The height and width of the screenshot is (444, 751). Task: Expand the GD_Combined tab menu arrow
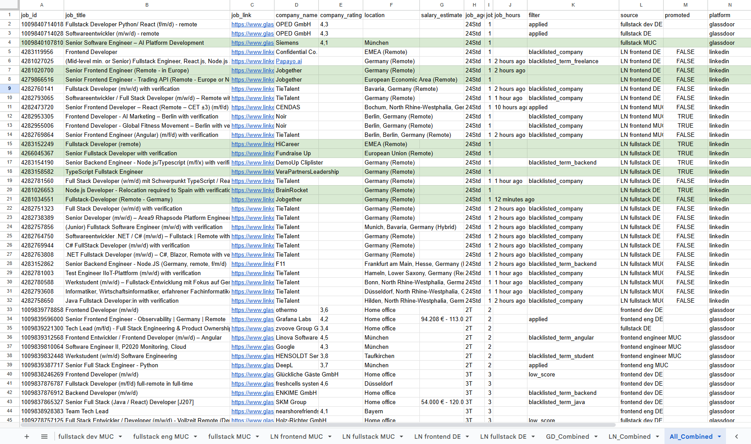(596, 437)
